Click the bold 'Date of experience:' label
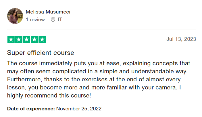202x117 pixels. pos(31,109)
